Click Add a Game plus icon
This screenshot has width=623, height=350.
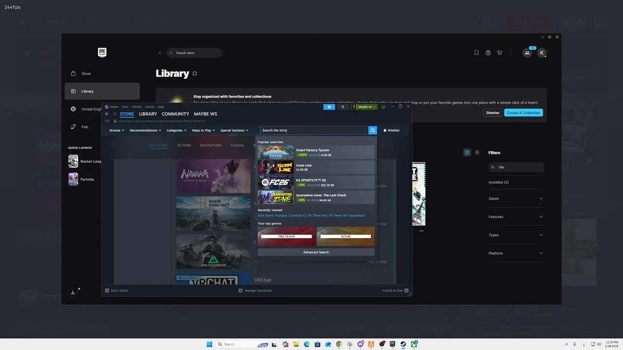coord(107,290)
